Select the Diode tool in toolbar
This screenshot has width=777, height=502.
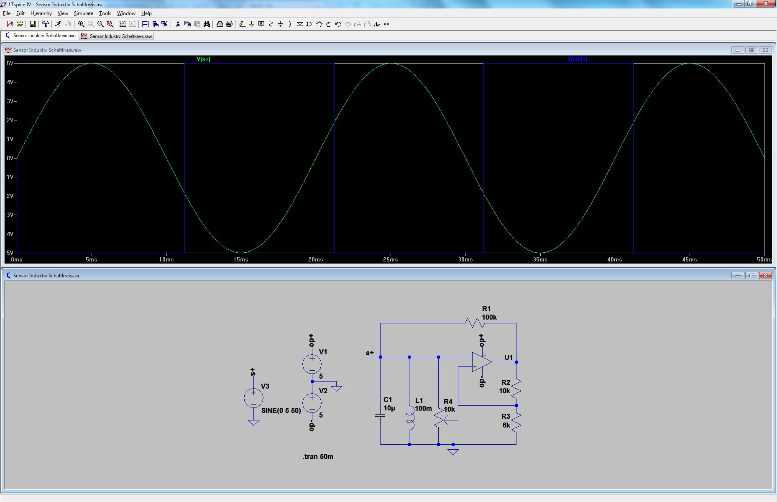[300, 24]
